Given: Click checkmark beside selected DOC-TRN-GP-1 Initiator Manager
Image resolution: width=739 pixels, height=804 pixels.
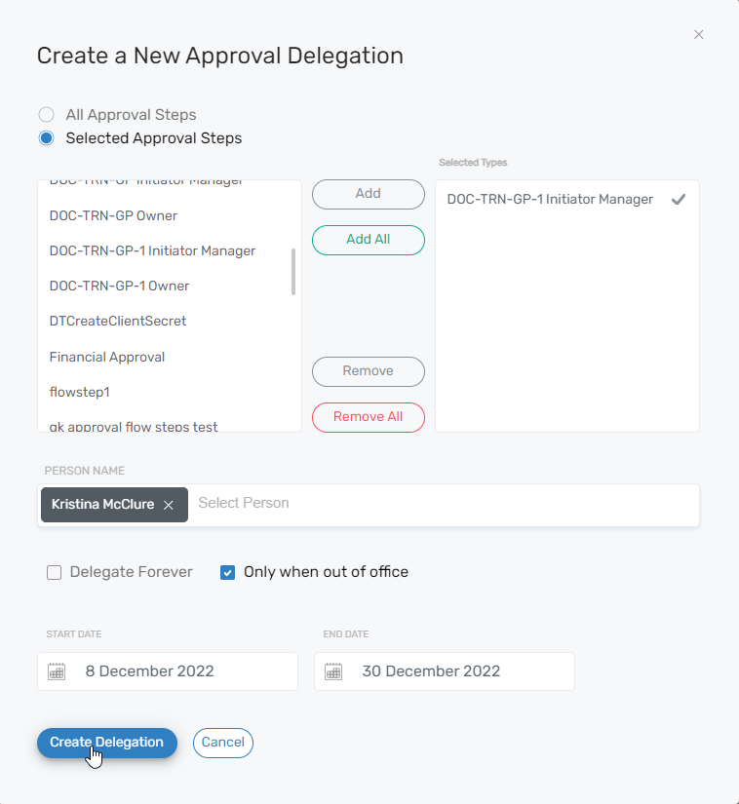Looking at the screenshot, I should point(679,200).
